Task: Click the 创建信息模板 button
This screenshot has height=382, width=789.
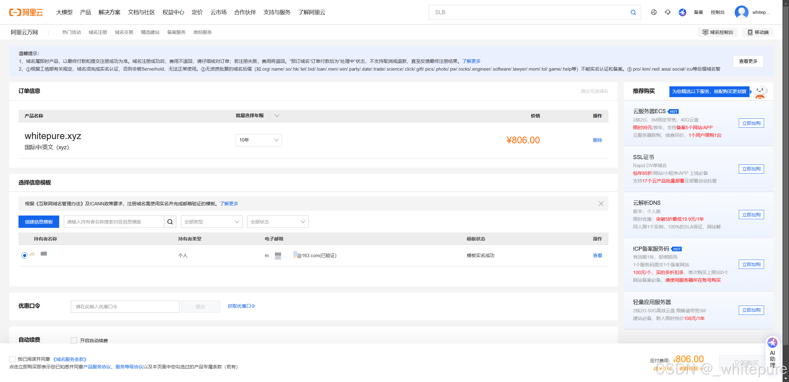Action: point(39,222)
